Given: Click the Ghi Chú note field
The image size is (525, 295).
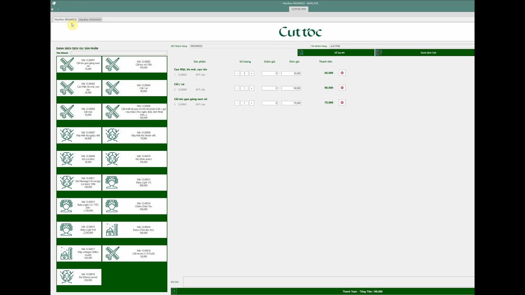Looking at the screenshot, I should 329,282.
